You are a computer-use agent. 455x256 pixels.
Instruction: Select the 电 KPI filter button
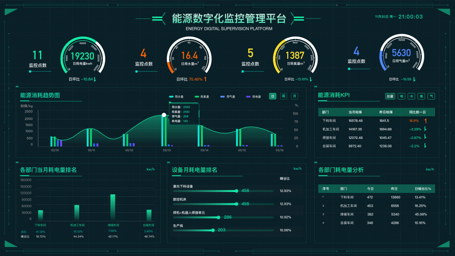(x=401, y=96)
